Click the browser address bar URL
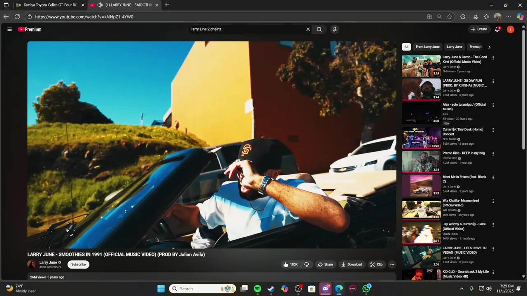527x296 pixels. coord(84,17)
